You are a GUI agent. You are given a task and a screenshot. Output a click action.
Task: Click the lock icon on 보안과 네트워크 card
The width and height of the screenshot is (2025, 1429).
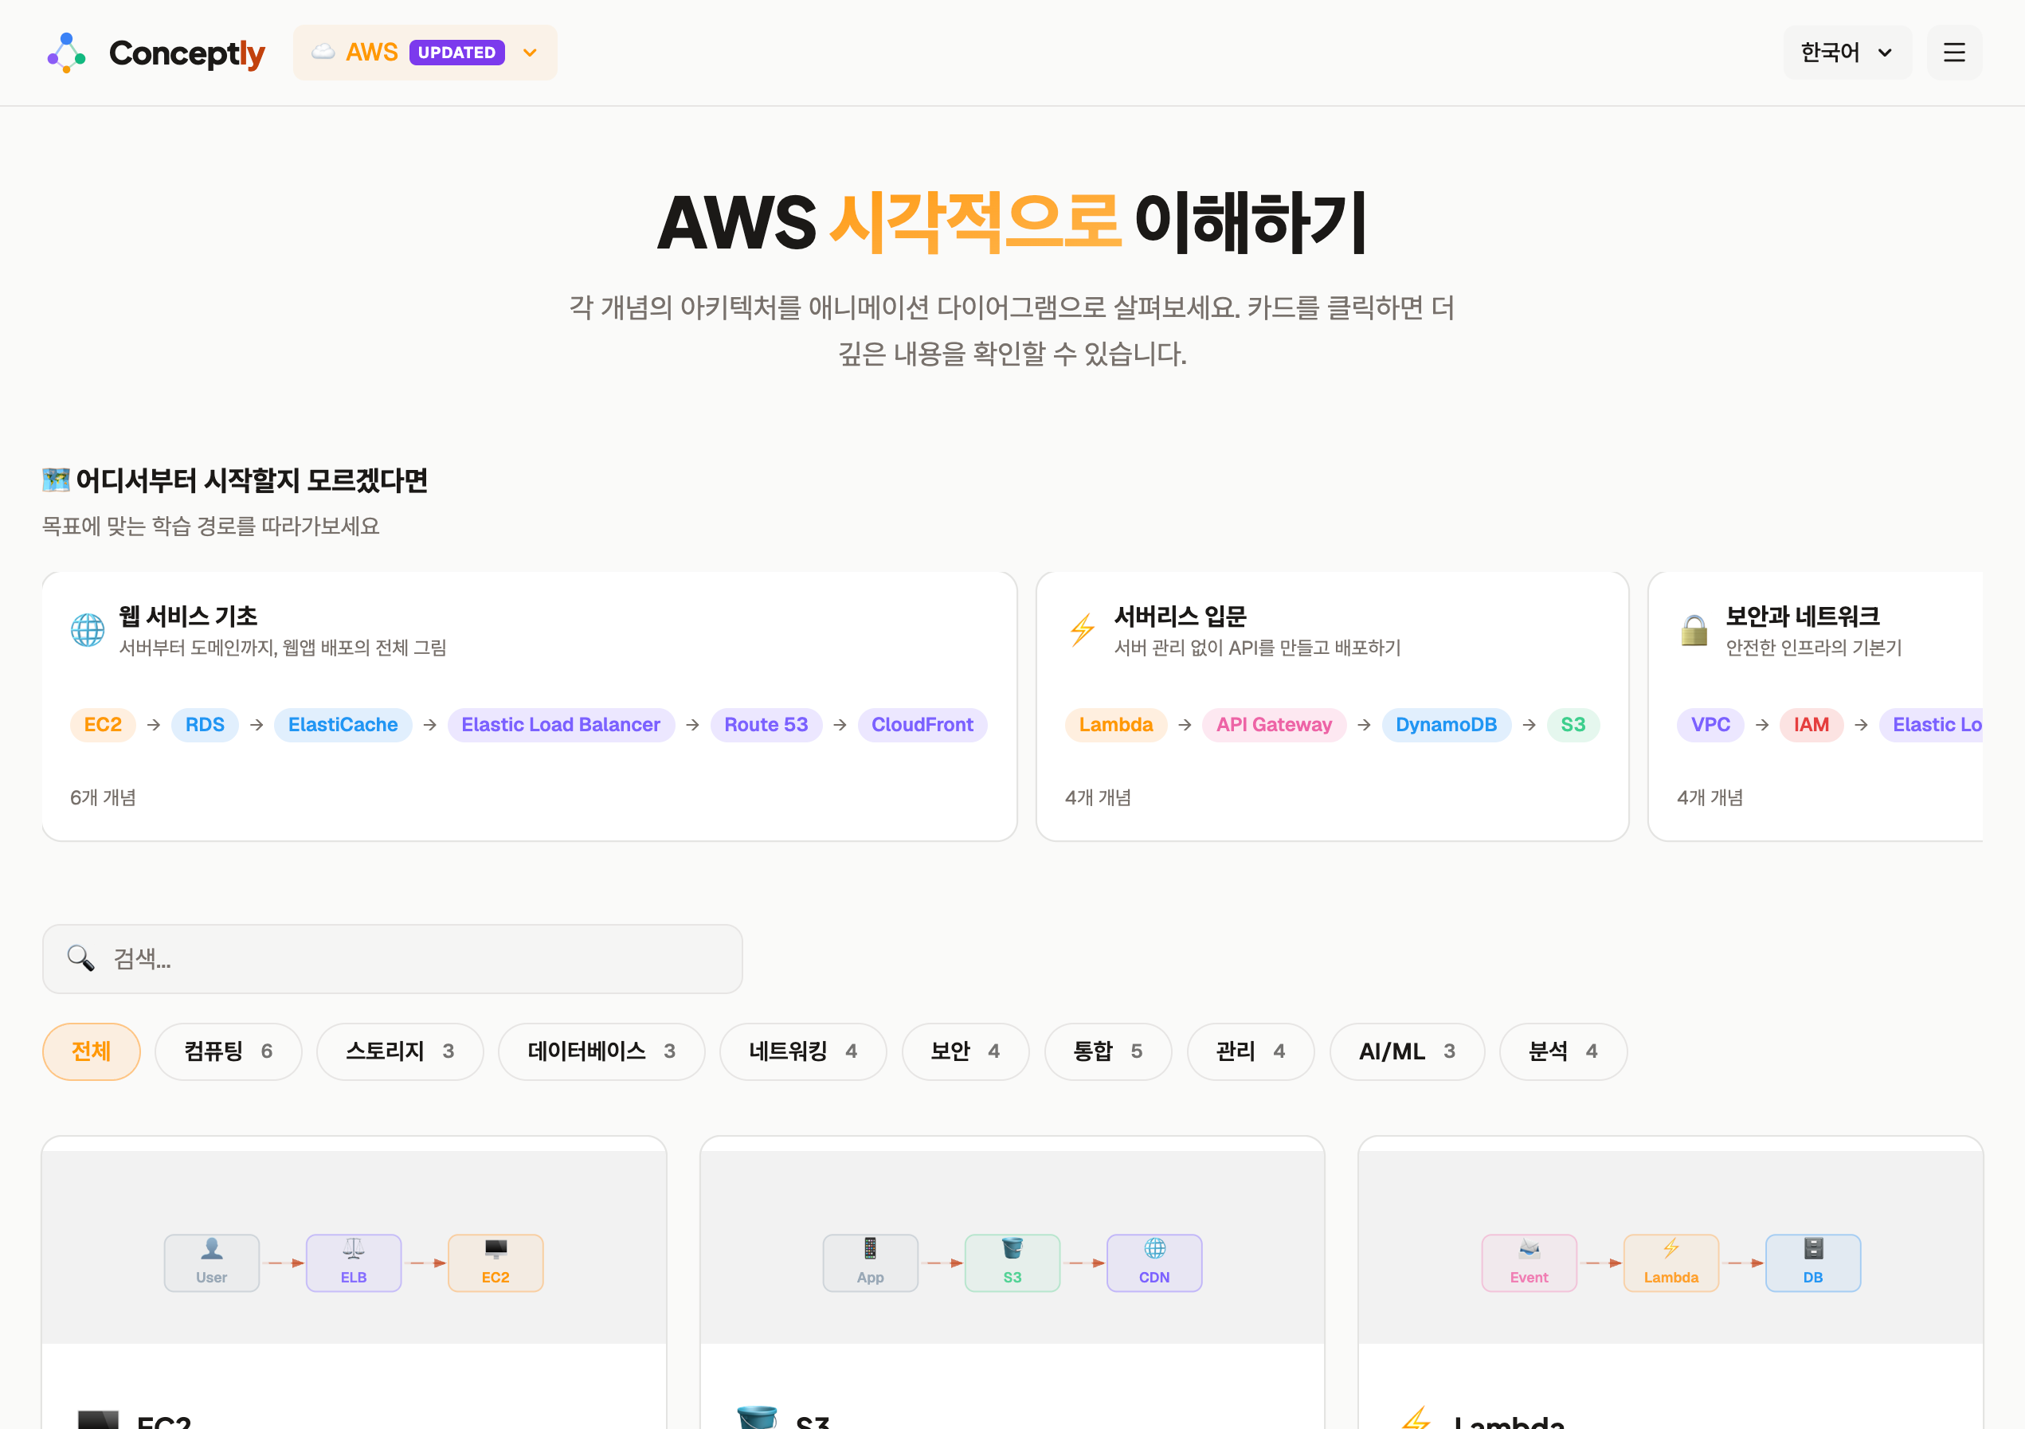click(1694, 630)
